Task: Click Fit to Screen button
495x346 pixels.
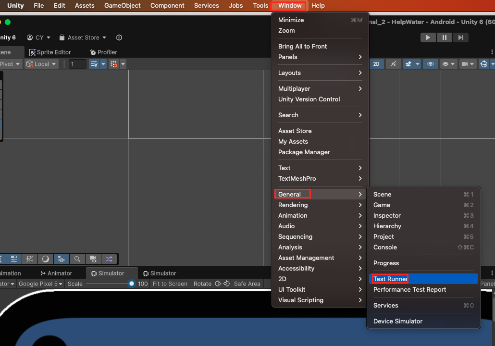Action: (170, 284)
